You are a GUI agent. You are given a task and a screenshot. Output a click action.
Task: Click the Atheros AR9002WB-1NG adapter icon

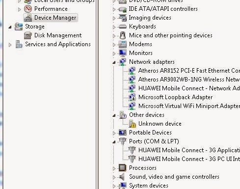click(x=132, y=80)
